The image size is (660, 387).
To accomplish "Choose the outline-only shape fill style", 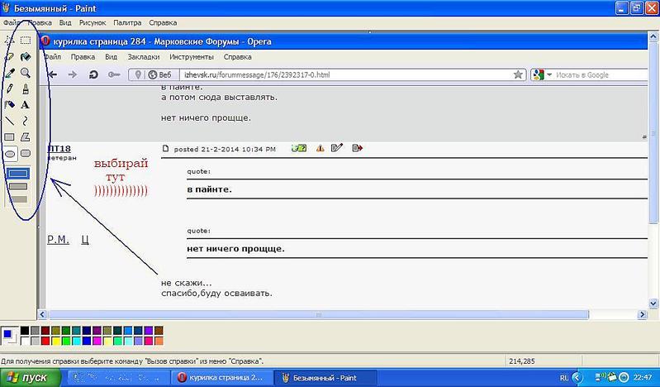I will [x=18, y=174].
